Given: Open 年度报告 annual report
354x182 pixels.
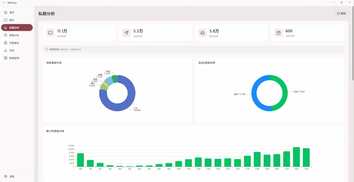Looking at the screenshot, I should pos(17,43).
